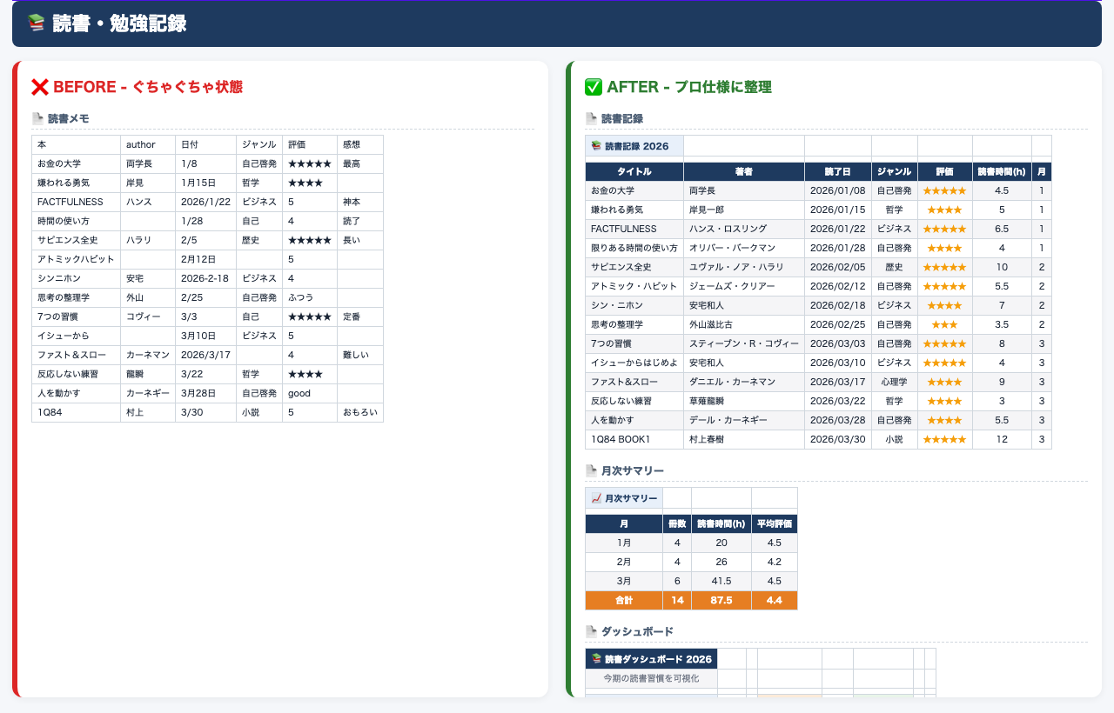Screen dimensions: 1114x713
Task: Click the 2026/03/30 date cell
Action: tap(838, 439)
